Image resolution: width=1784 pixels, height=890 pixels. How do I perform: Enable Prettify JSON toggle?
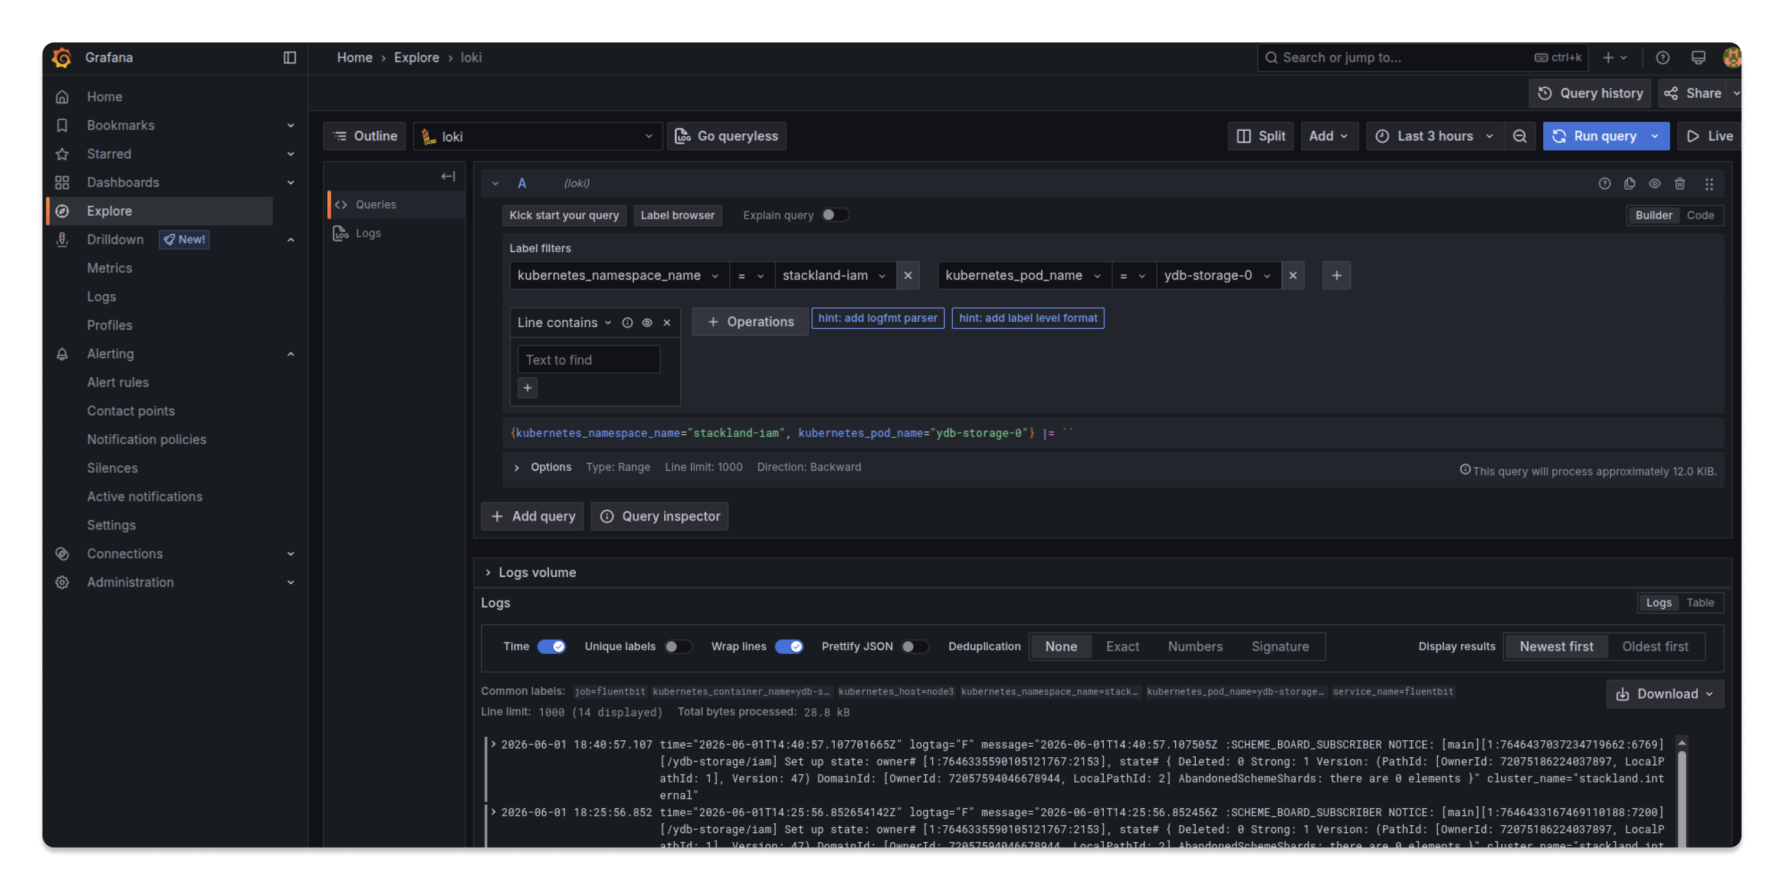point(914,647)
